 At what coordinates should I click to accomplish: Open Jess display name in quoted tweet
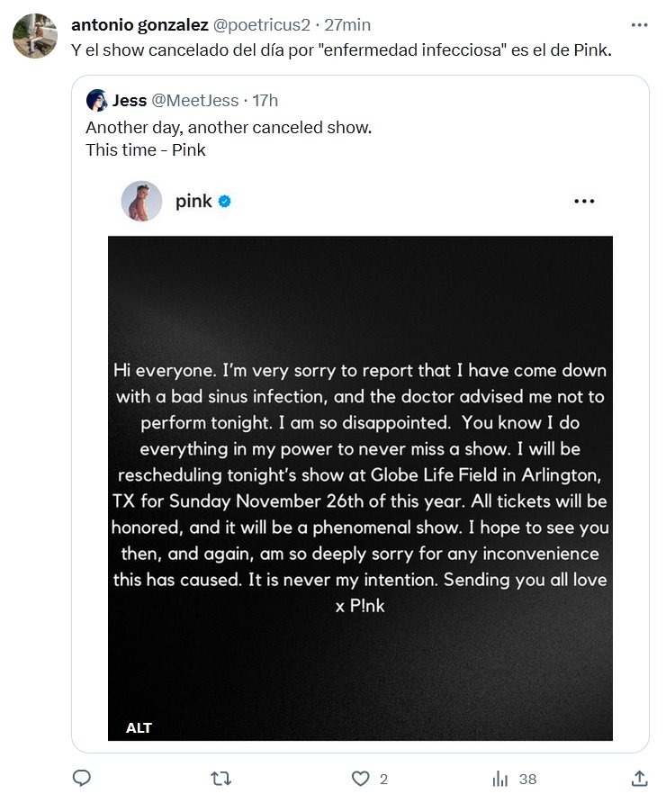tap(130, 100)
